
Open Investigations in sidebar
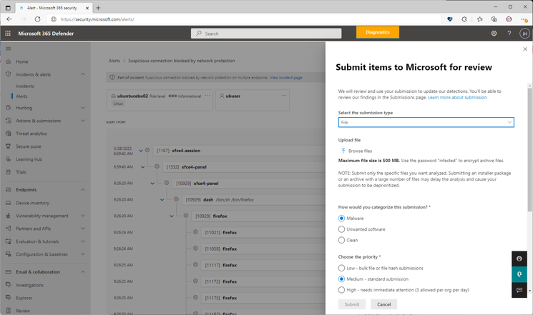(29, 285)
